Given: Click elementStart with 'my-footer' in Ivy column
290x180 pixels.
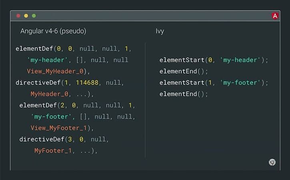Looking at the screenshot, I should coord(214,82).
